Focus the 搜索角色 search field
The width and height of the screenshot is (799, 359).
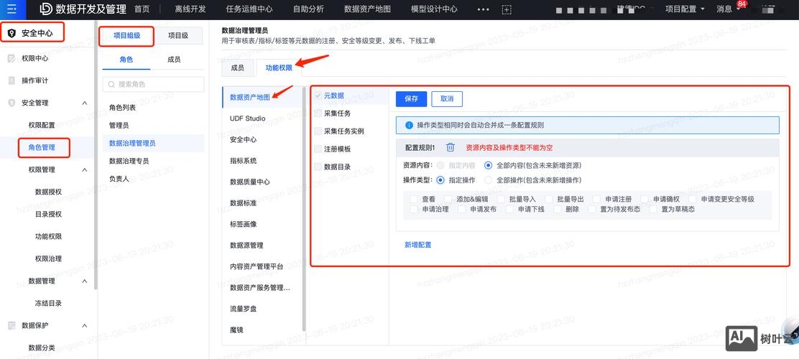[153, 85]
